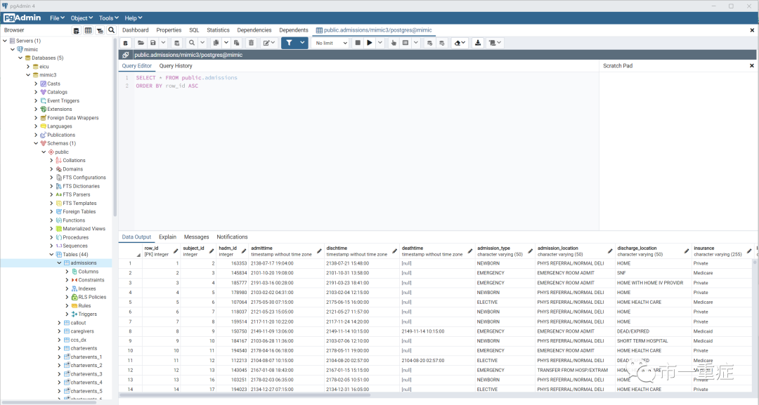This screenshot has width=759, height=405.
Task: Switch to the SQL tab
Action: [x=194, y=30]
